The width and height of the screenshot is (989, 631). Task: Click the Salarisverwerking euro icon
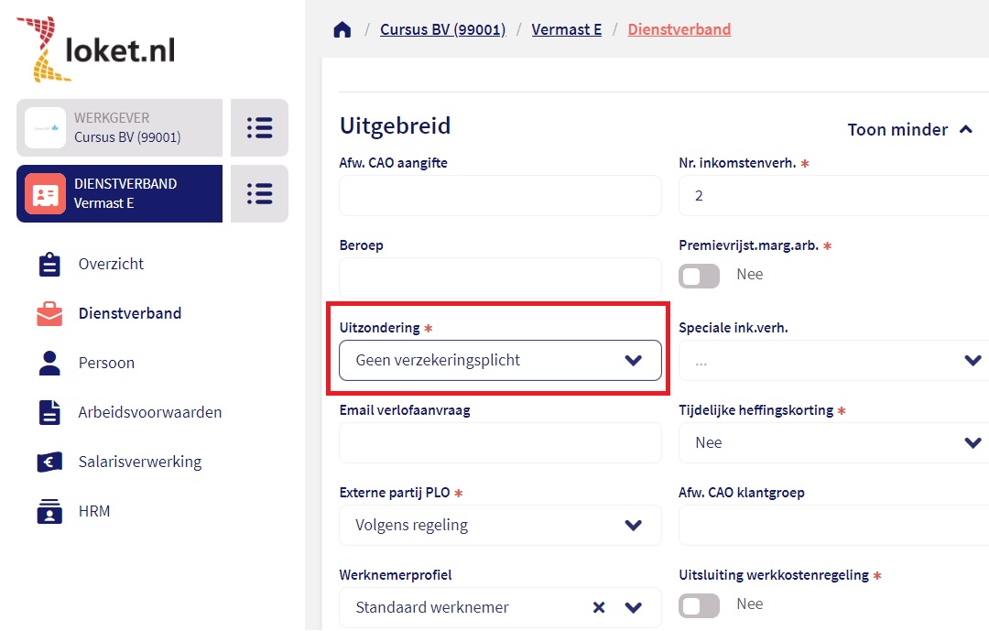point(49,462)
